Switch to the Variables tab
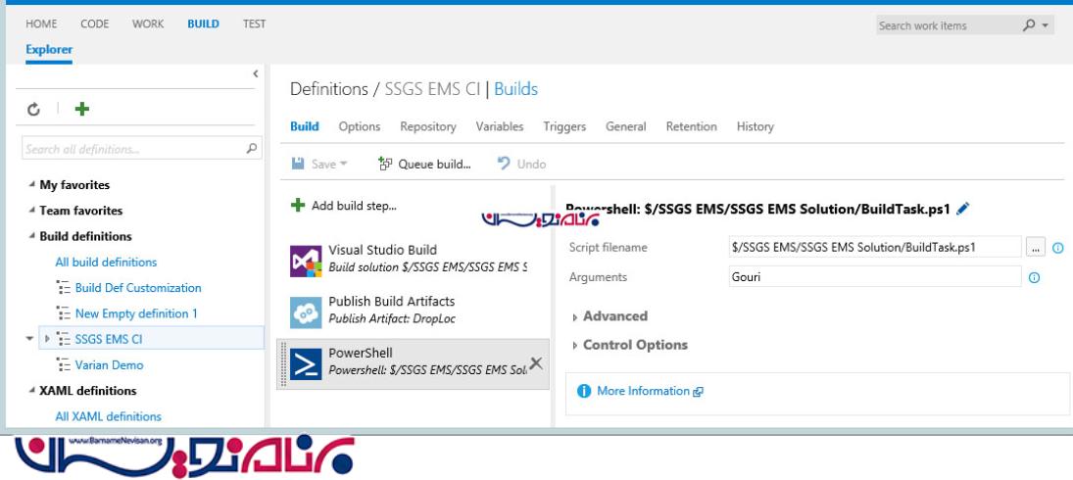 tap(499, 126)
